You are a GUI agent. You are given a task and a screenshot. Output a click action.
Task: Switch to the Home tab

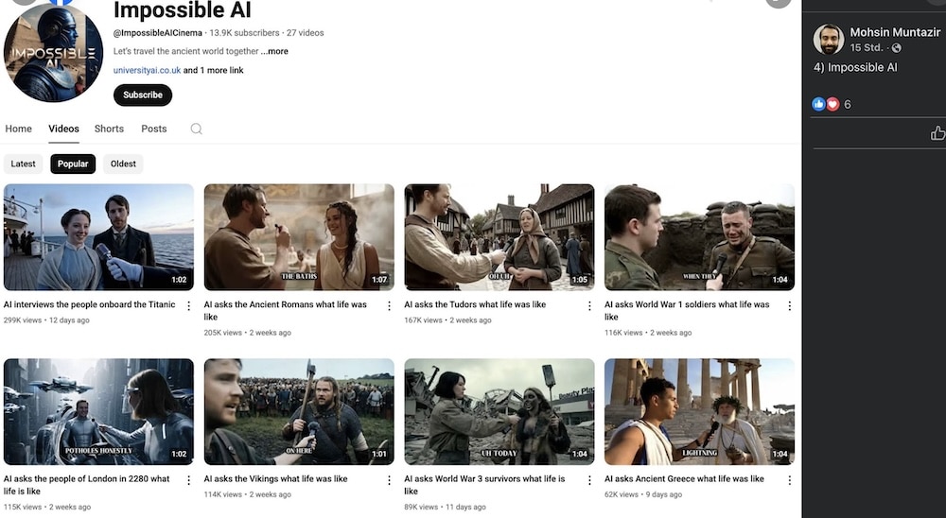click(x=18, y=129)
